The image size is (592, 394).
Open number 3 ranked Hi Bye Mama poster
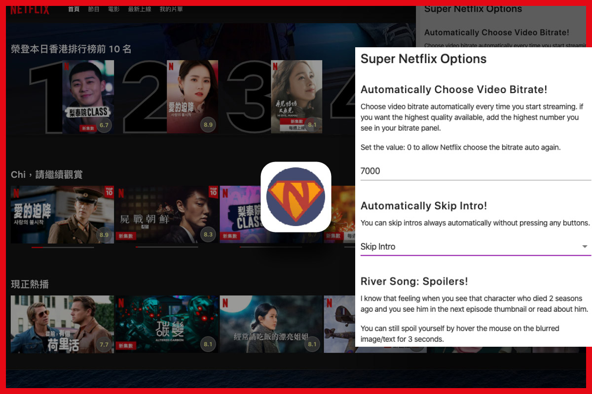[296, 97]
